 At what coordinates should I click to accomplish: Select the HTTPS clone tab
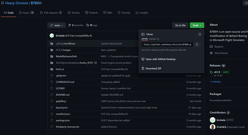tap(144, 39)
